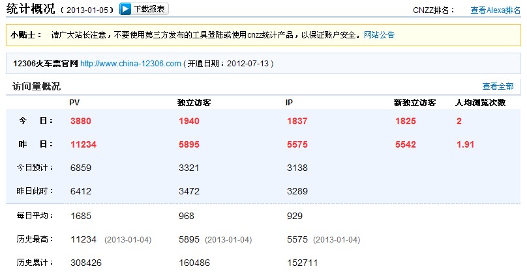Select the 今日预计 row label
Viewport: 527px width, 275px height.
click(x=33, y=167)
